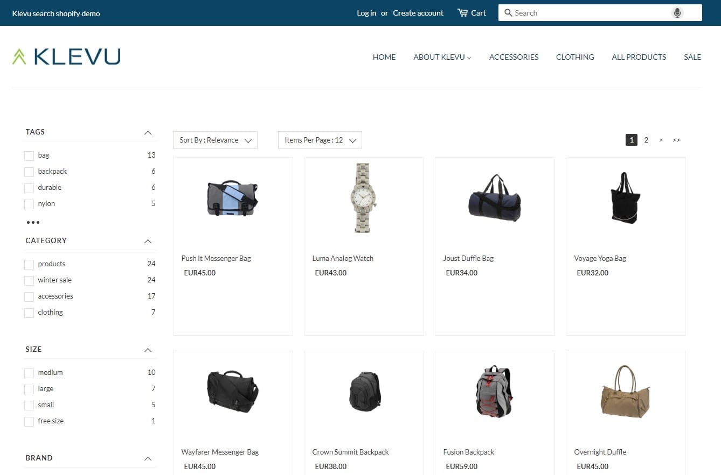721x475 pixels.
Task: Click the EUR59.00 price text
Action: click(x=462, y=467)
